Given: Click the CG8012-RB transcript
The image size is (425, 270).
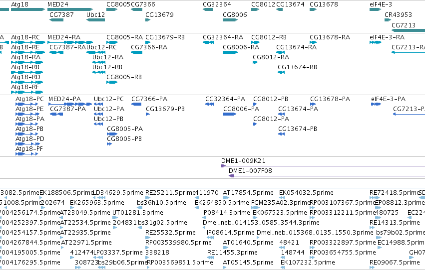Looking at the screenshot, I should click(x=255, y=42).
